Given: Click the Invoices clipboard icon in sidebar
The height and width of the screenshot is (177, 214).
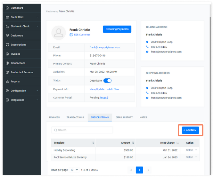Looking at the screenshot, I should (x=7, y=54).
